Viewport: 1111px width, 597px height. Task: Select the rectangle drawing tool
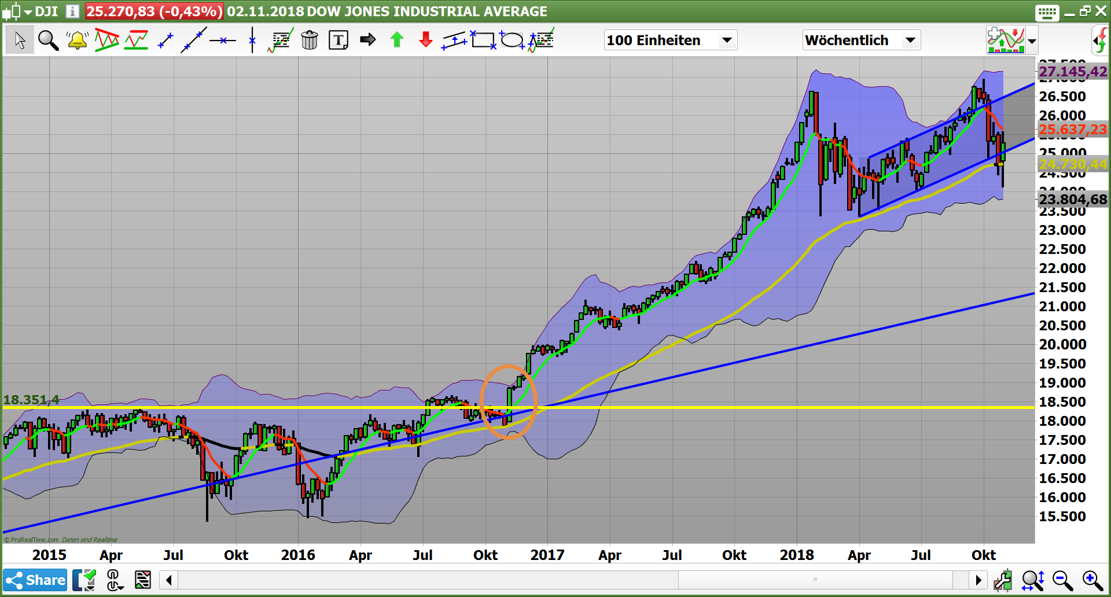tap(483, 40)
